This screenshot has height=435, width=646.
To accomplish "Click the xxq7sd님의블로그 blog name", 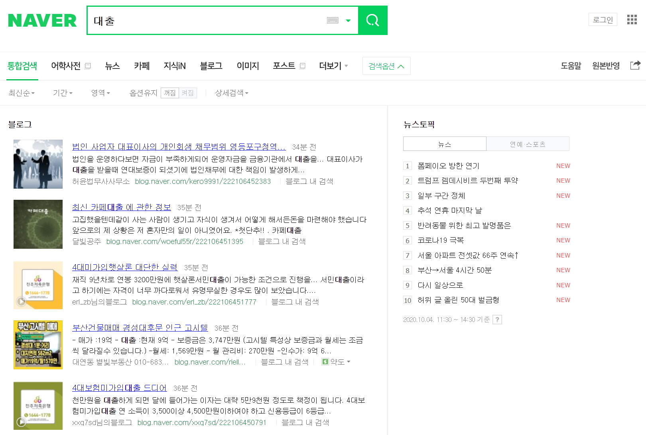I will coord(102,423).
